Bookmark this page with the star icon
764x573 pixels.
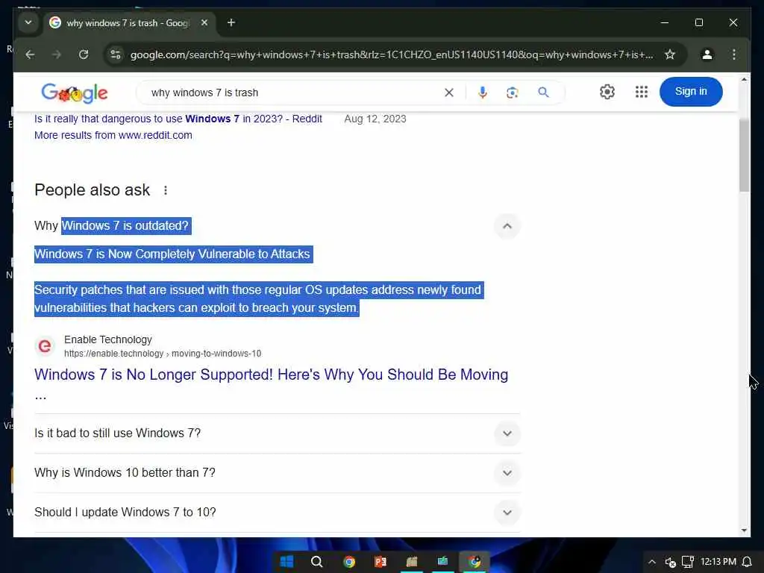(670, 54)
